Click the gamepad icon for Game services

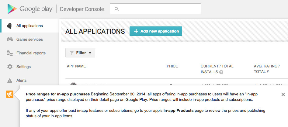pos(10,39)
